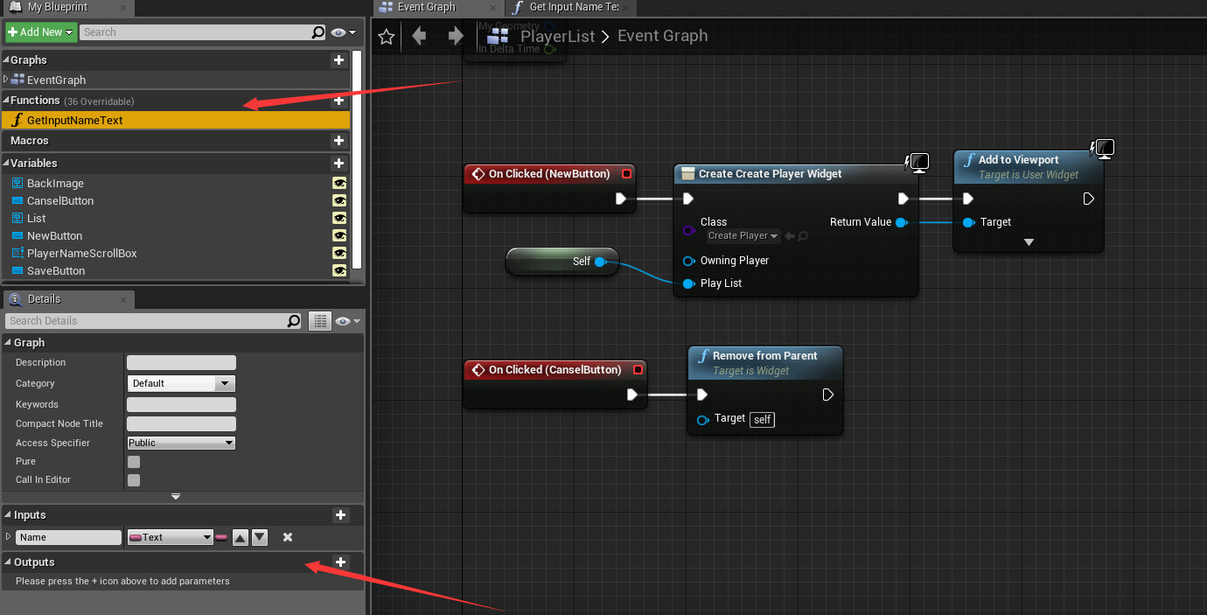The height and width of the screenshot is (615, 1207).
Task: Toggle editable eye for the SaveButton variable
Action: 339,271
